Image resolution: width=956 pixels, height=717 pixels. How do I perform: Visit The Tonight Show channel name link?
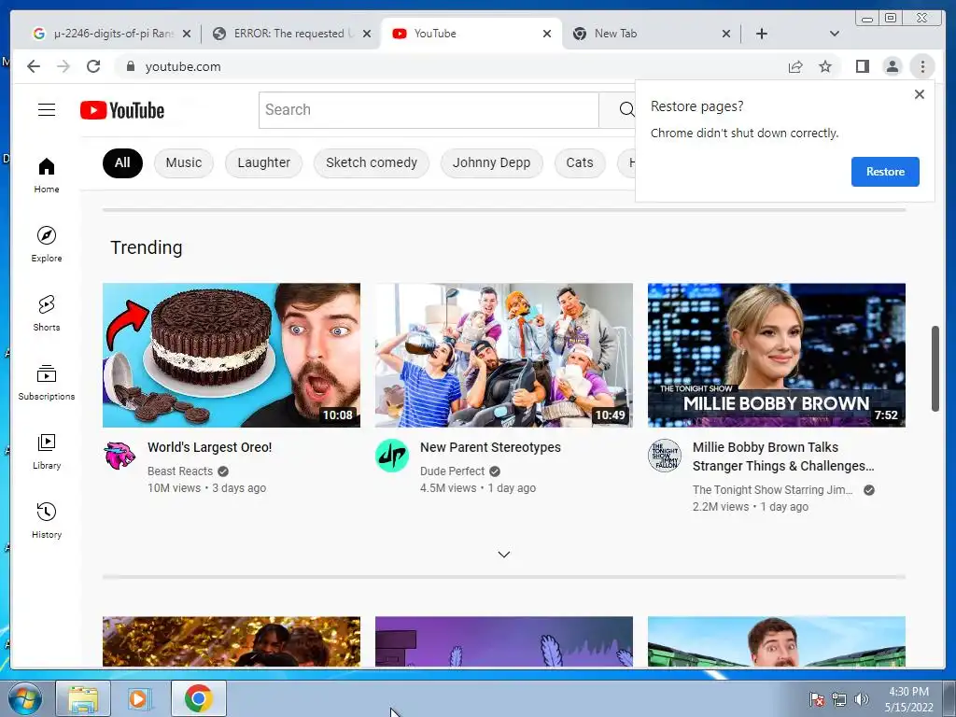(x=772, y=489)
